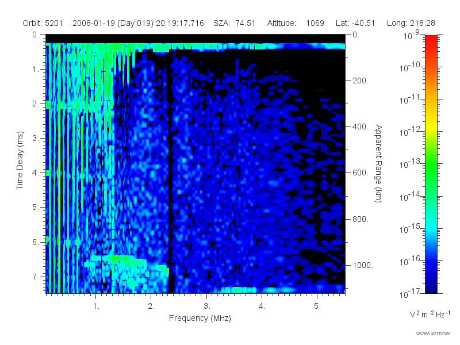This screenshot has width=460, height=345.
Task: Click the "Frequency (MHz)" axis title
Action: [200, 319]
